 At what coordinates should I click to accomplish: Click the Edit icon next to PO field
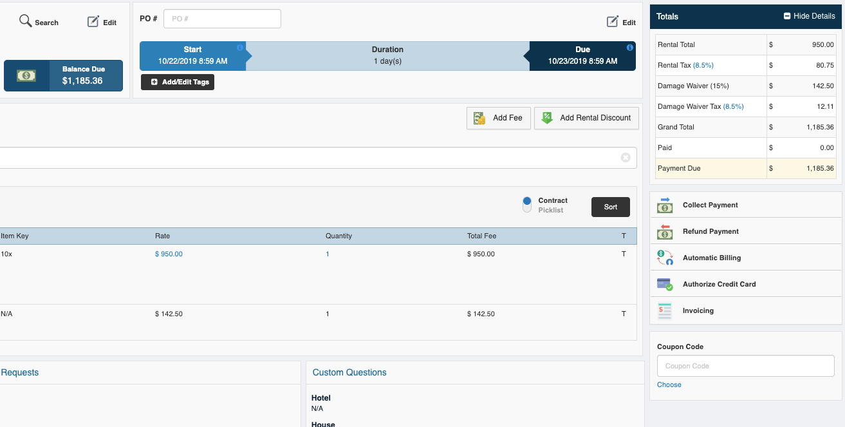(613, 22)
